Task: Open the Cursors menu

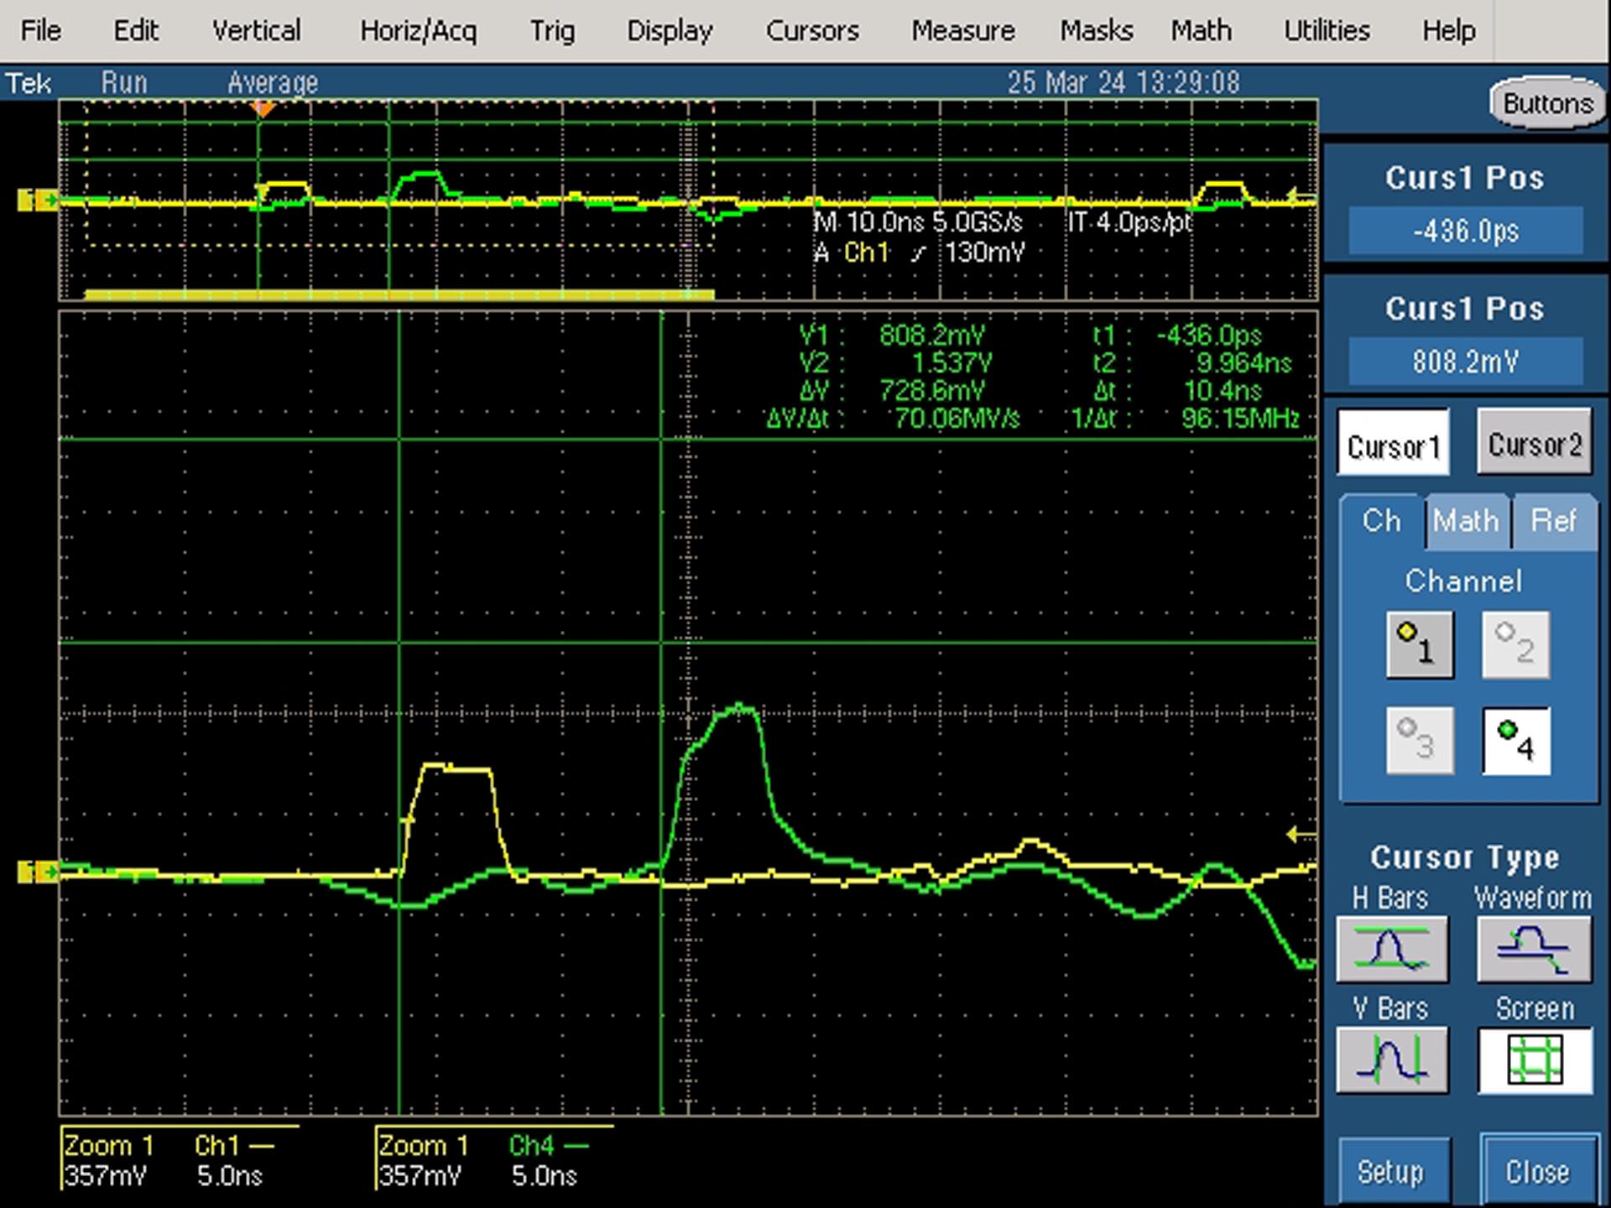Action: 812,31
